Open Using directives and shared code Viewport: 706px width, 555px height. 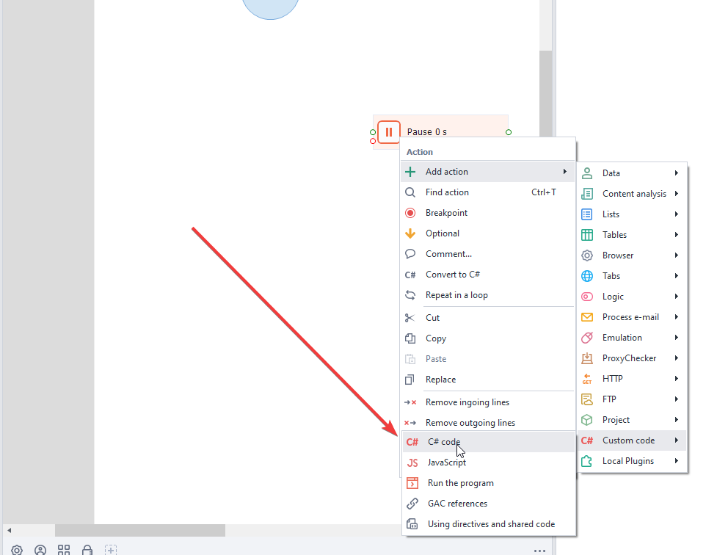[488, 524]
